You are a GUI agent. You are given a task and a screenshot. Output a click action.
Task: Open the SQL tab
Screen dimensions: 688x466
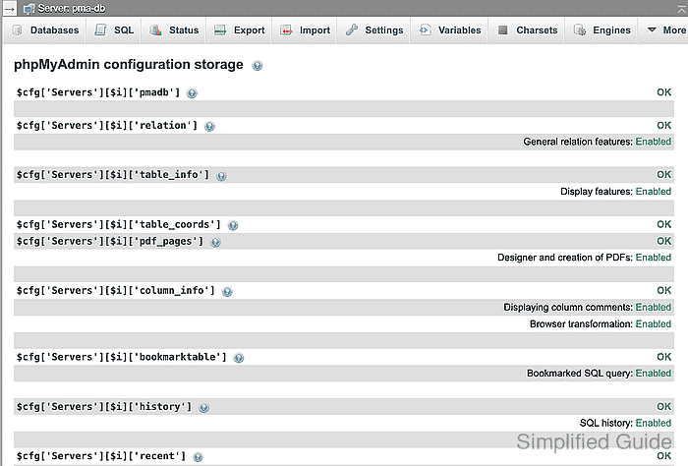tap(114, 30)
